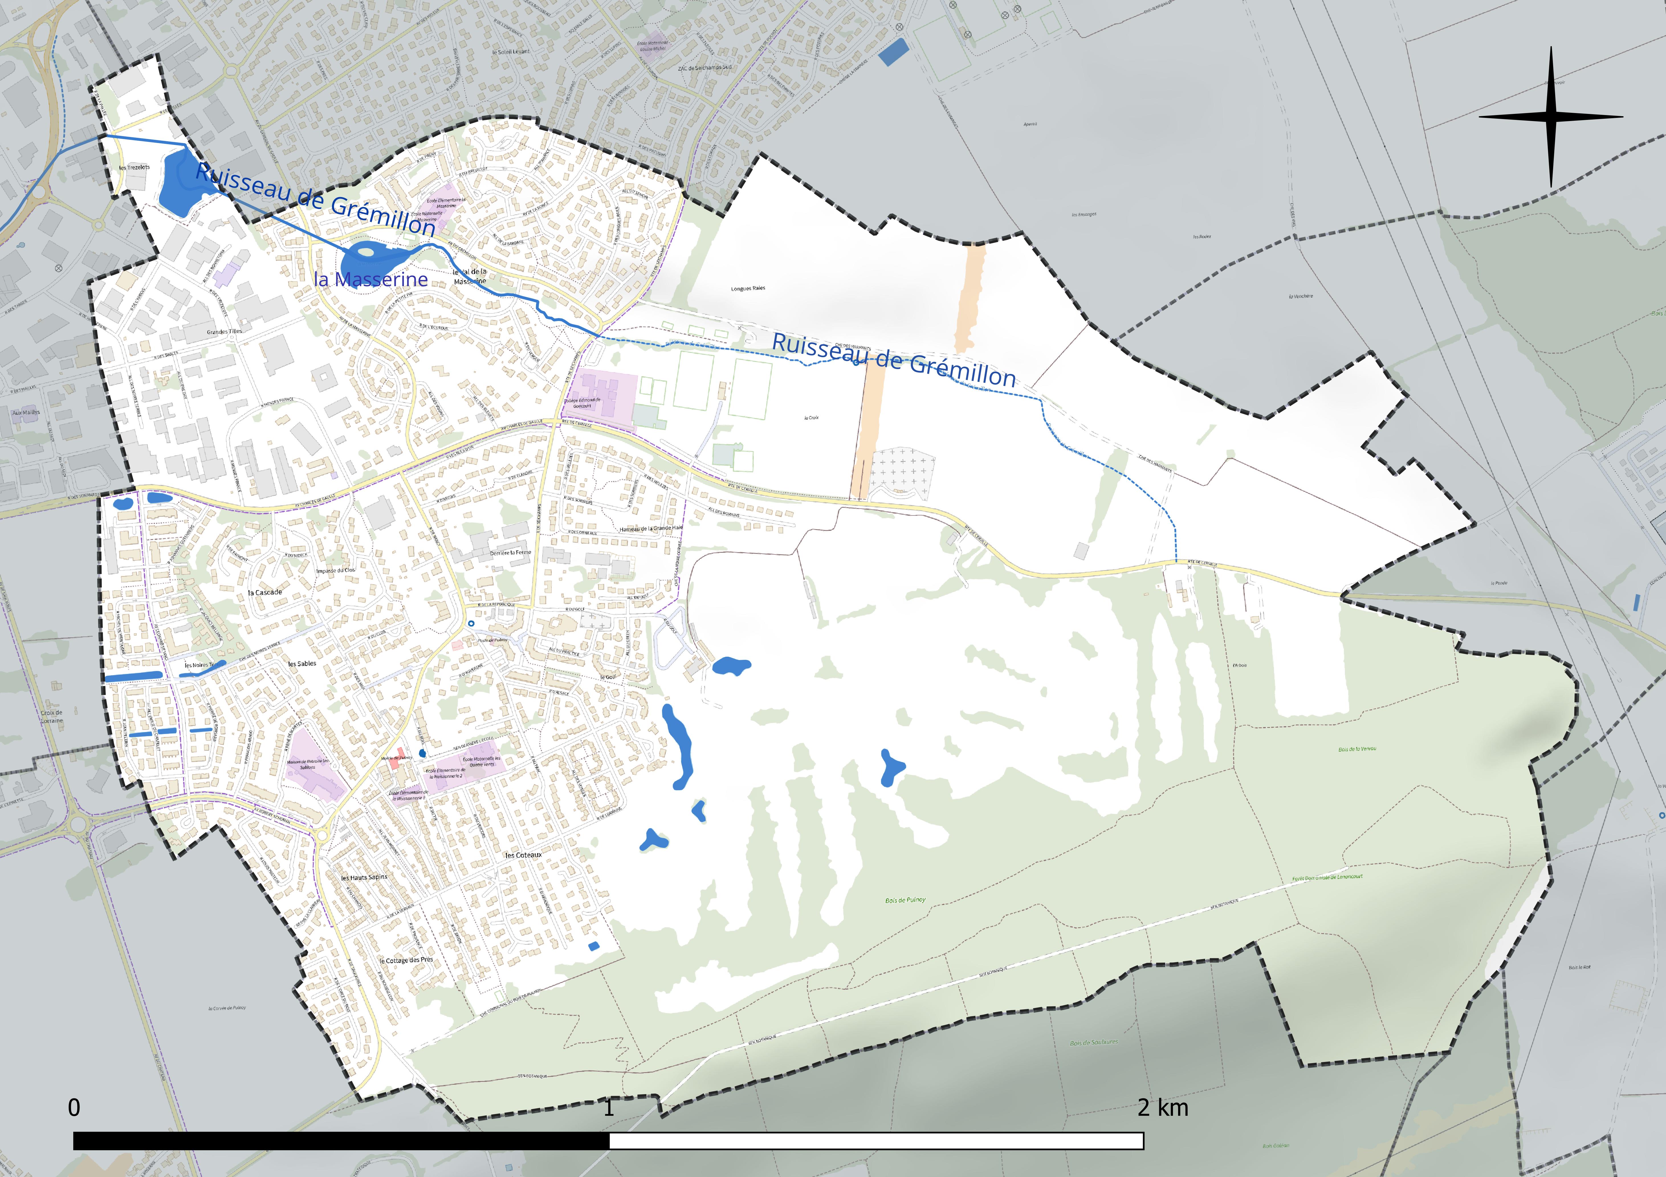Viewport: 1666px width, 1177px height.
Task: Click the '2 km' scale bar label
Action: [x=1162, y=1108]
